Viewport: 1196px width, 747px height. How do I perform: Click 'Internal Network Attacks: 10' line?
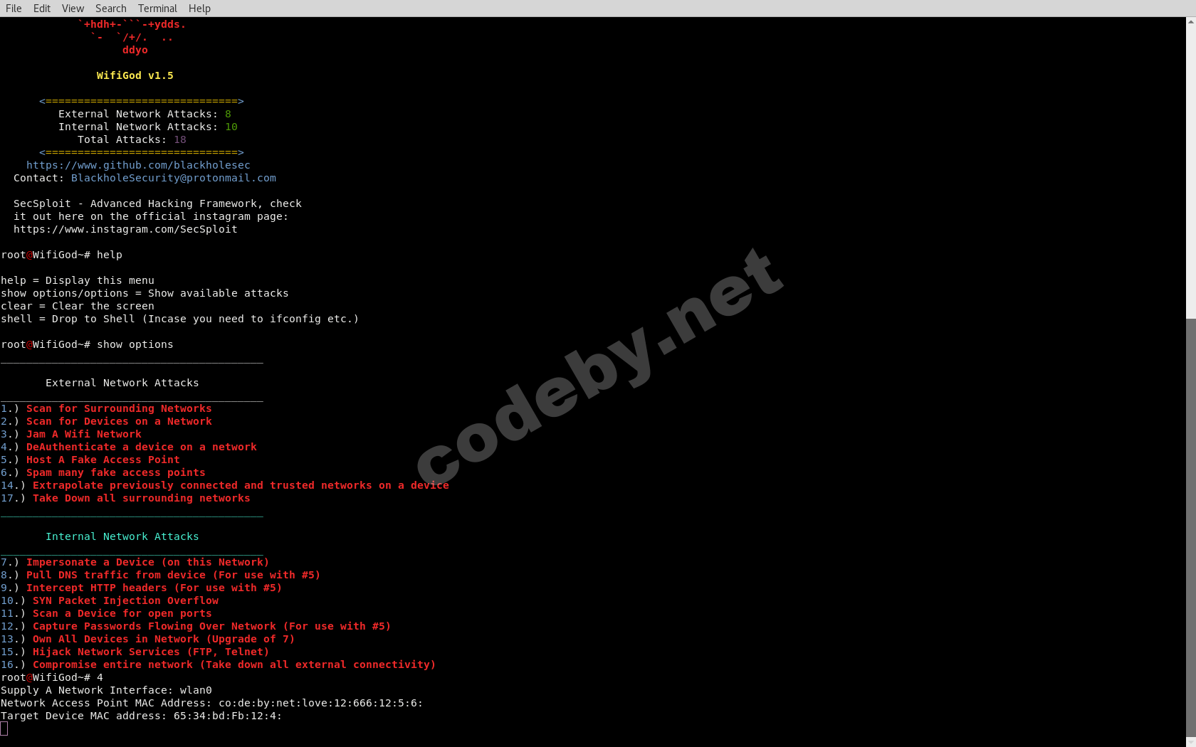[148, 127]
